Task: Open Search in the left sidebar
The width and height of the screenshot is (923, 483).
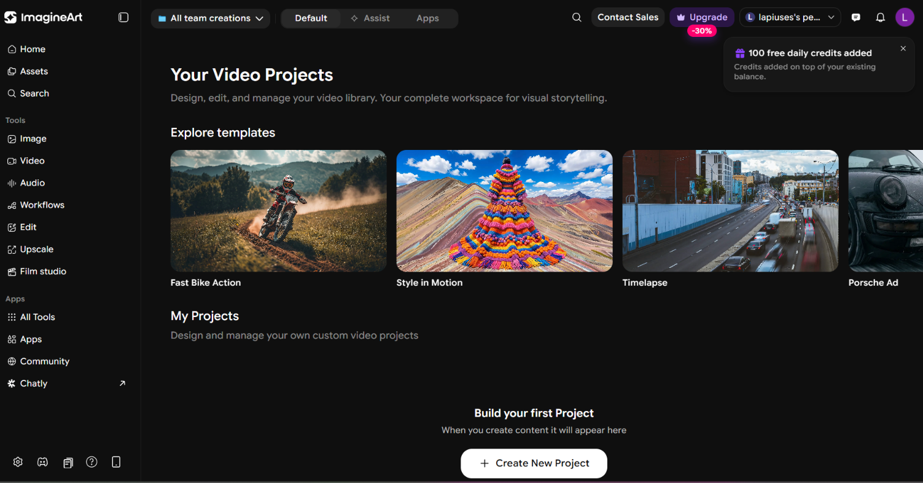Action: pos(28,93)
